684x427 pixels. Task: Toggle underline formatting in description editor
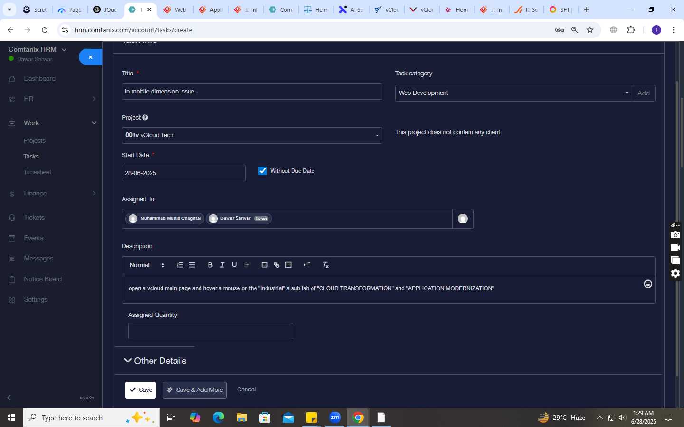(234, 265)
